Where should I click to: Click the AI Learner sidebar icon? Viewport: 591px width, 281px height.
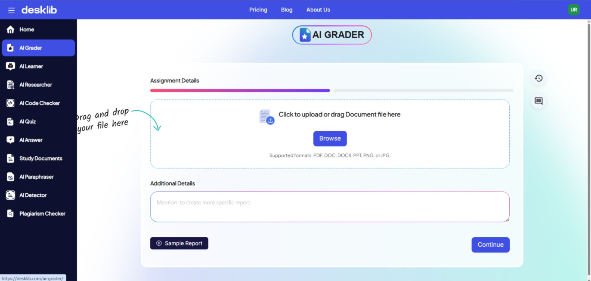[x=10, y=66]
